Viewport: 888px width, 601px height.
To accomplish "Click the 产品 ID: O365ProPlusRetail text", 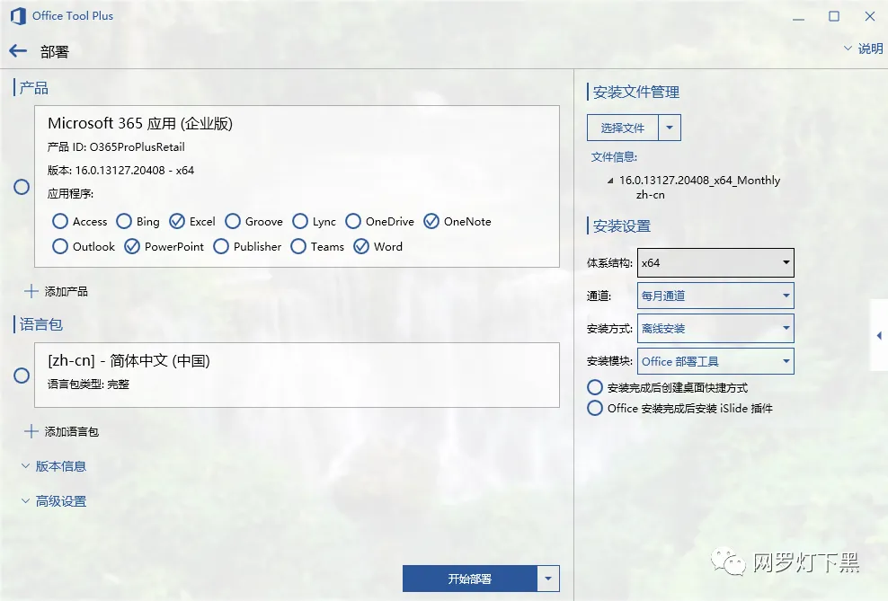I will (x=116, y=147).
